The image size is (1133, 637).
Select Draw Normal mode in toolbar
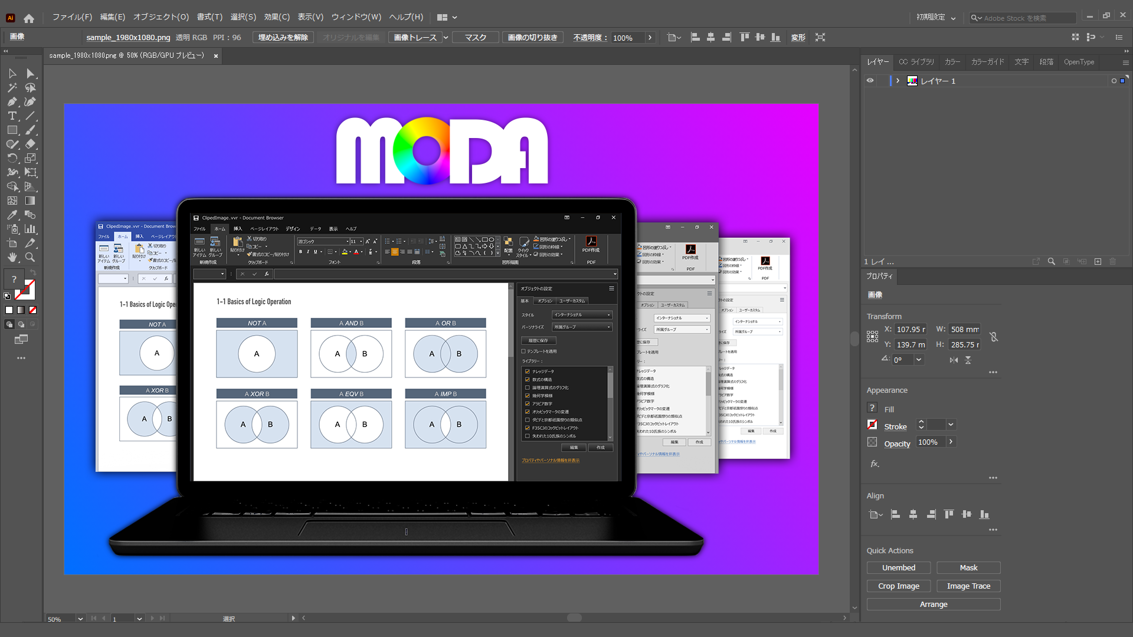tap(9, 324)
